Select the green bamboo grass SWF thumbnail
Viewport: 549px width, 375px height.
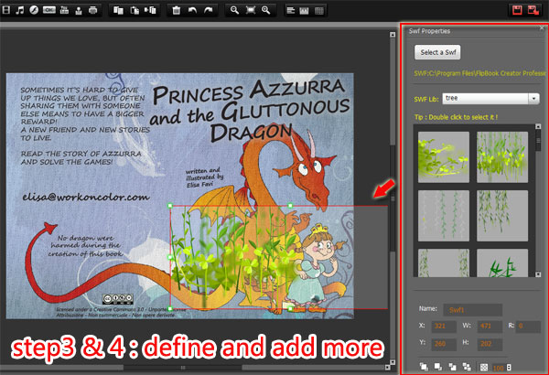[x=502, y=157]
